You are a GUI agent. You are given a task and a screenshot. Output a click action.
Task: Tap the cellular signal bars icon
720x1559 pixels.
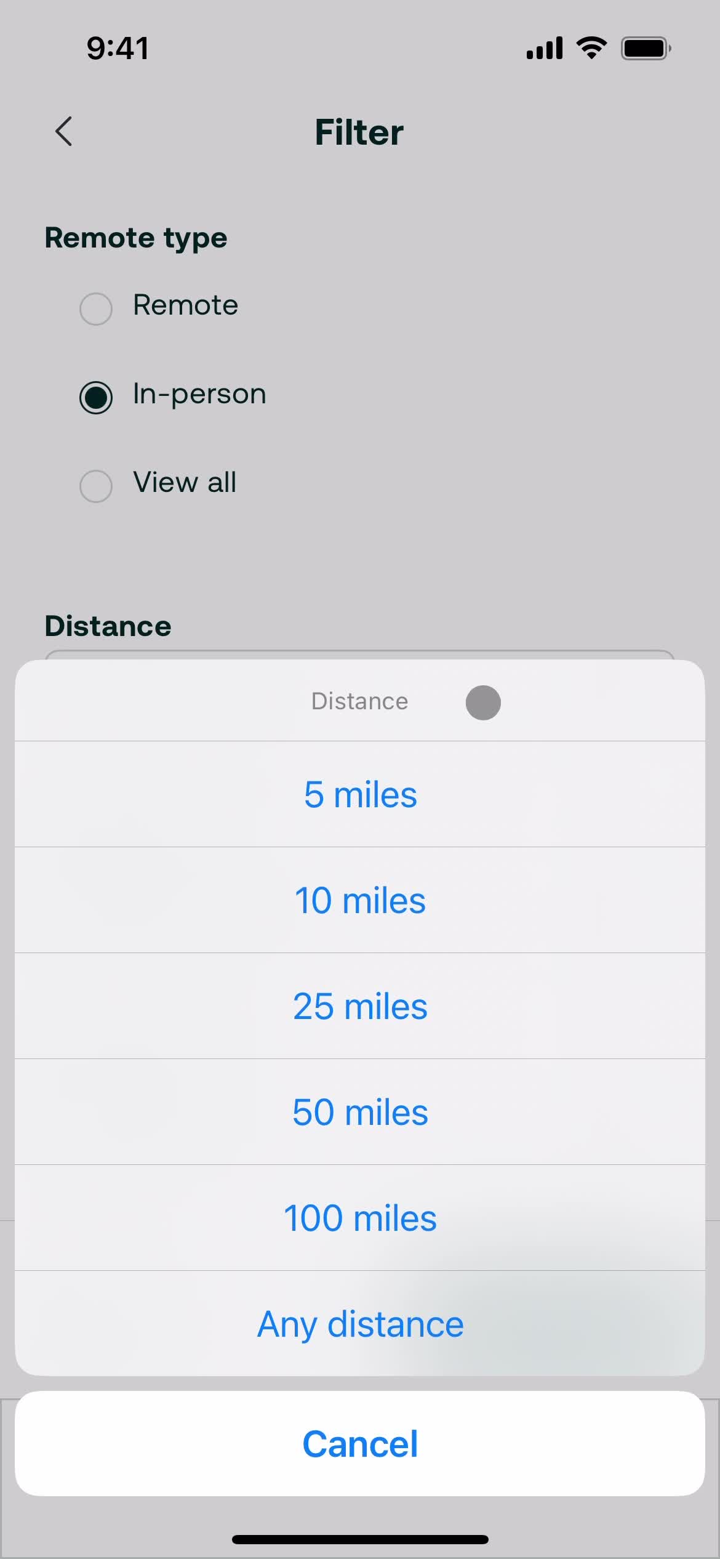click(545, 48)
